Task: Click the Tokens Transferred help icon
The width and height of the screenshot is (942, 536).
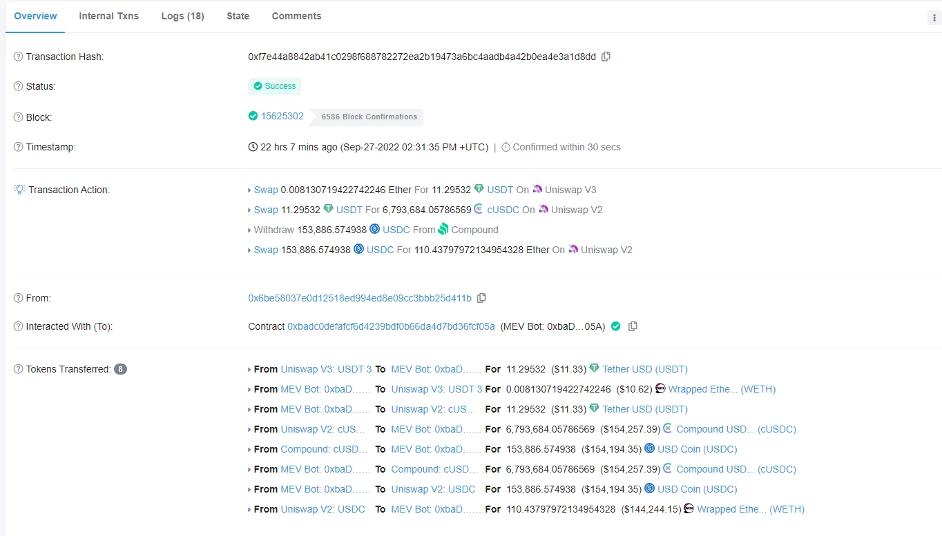Action: (x=19, y=369)
